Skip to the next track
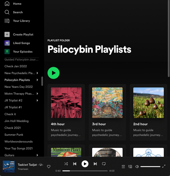The width and height of the screenshot is (170, 176). 95,164
